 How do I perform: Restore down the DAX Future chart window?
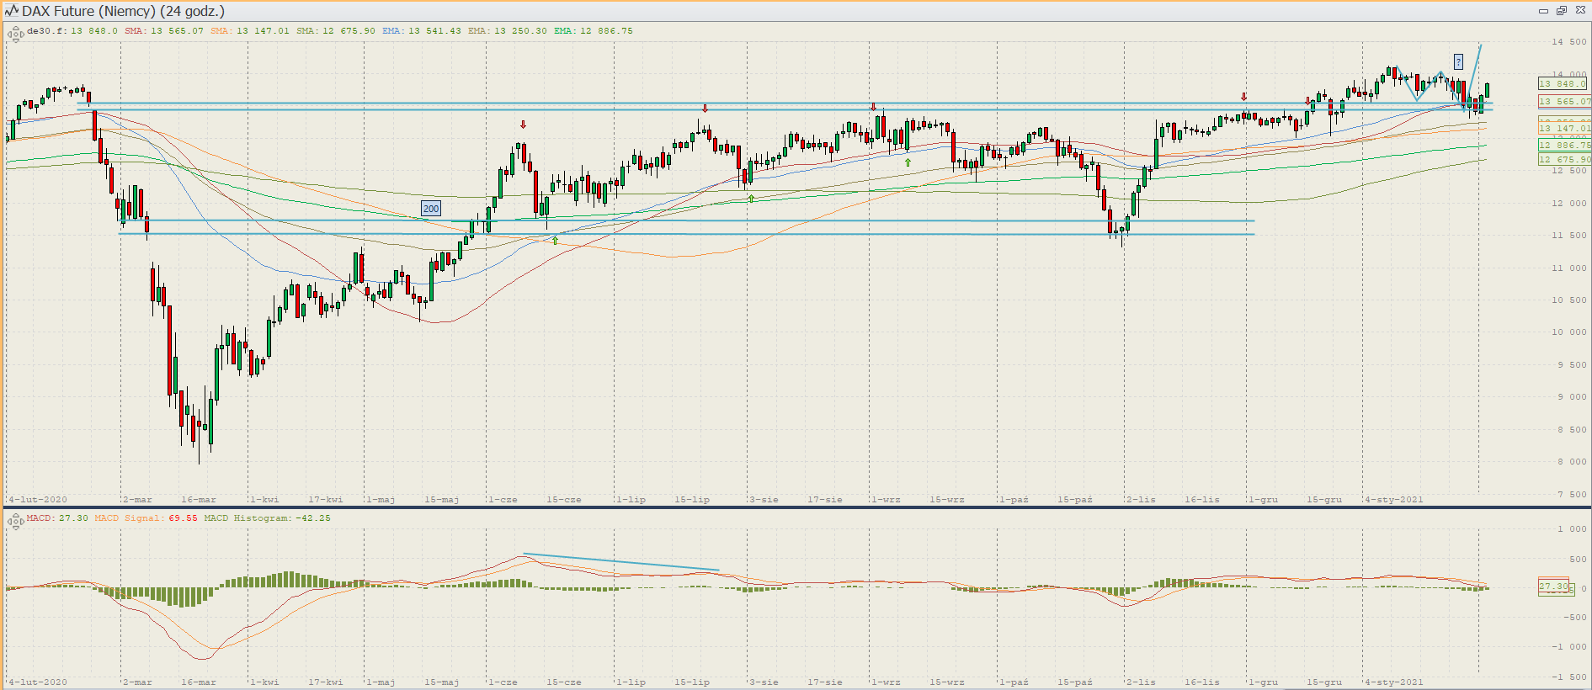[1561, 11]
